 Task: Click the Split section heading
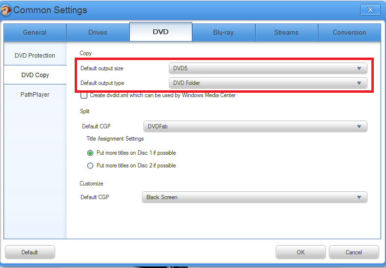[x=85, y=111]
